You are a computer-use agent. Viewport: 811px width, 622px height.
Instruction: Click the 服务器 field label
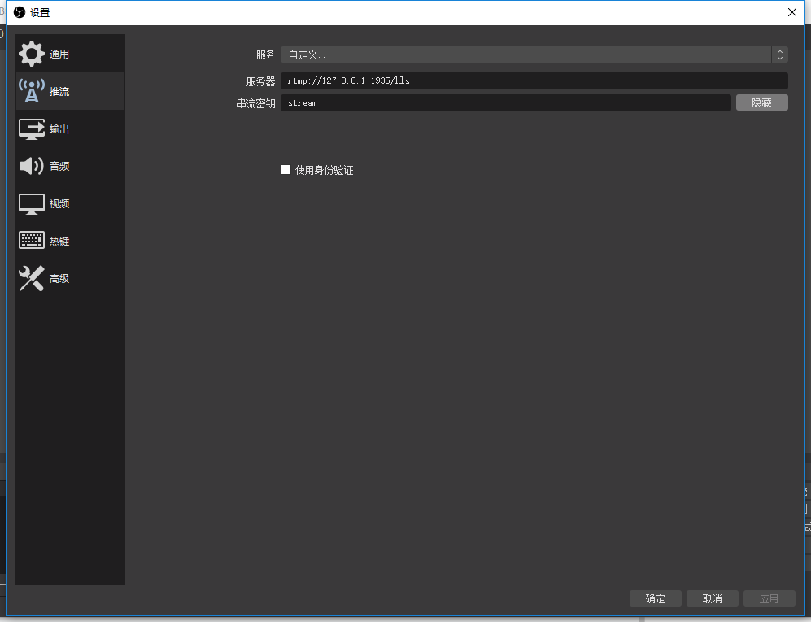click(x=260, y=81)
